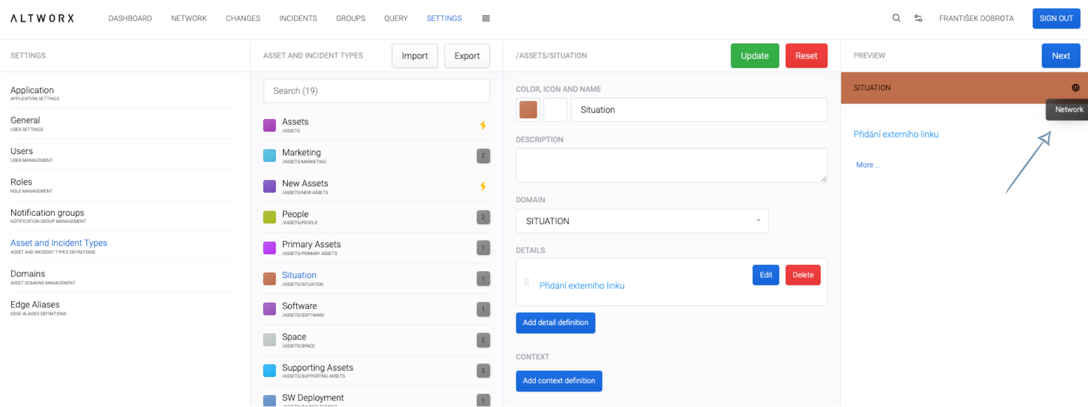
Task: Go to the Dashboard menu item
Action: click(x=130, y=18)
